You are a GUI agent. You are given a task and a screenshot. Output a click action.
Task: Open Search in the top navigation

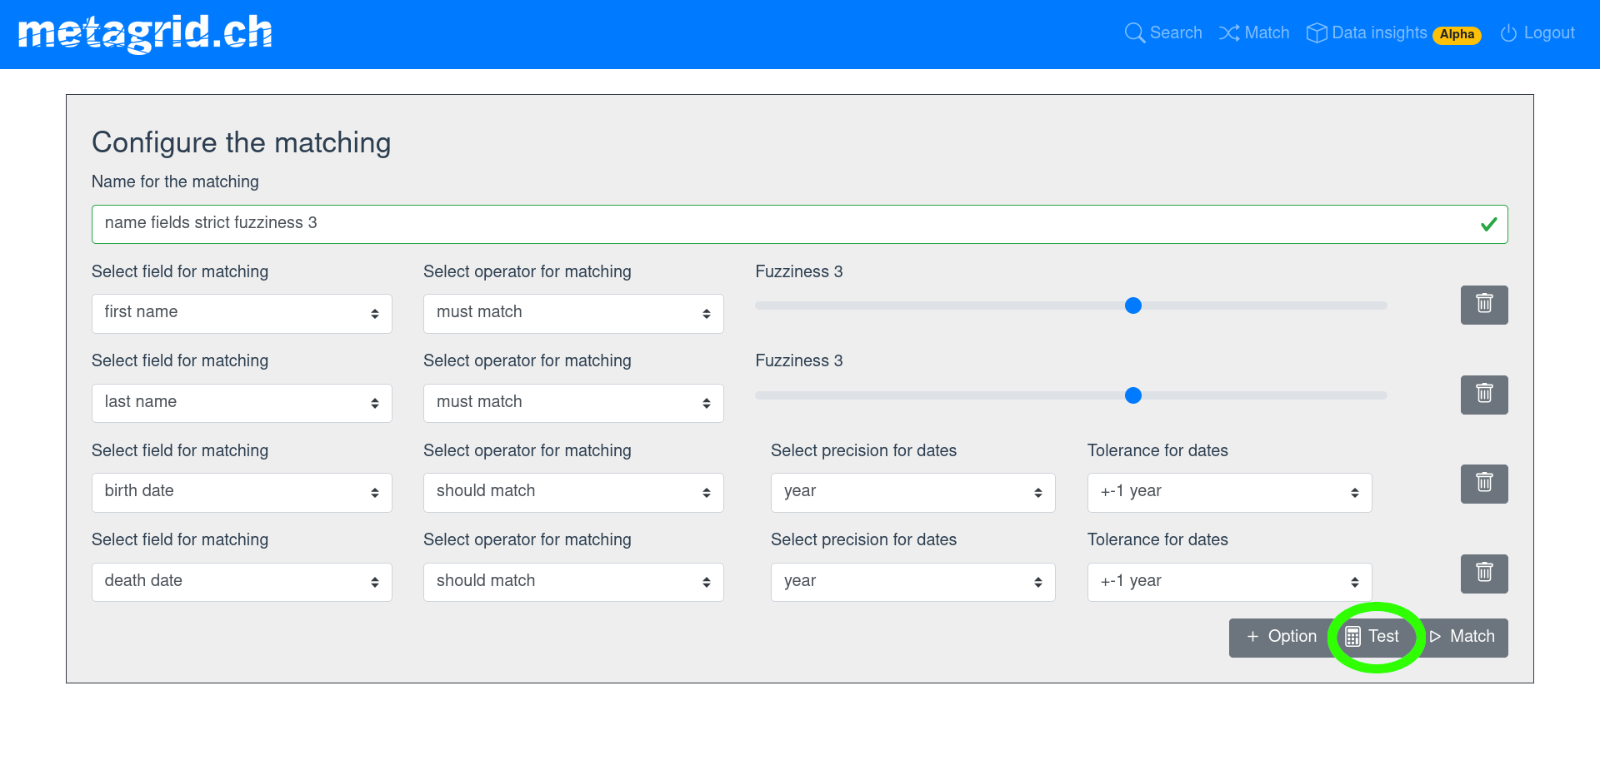[x=1163, y=33]
